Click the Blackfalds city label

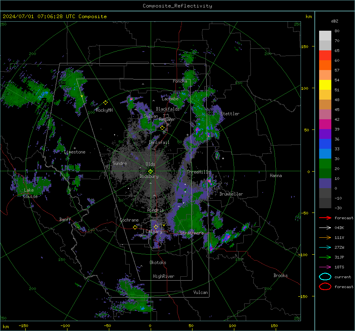pyautogui.click(x=168, y=109)
